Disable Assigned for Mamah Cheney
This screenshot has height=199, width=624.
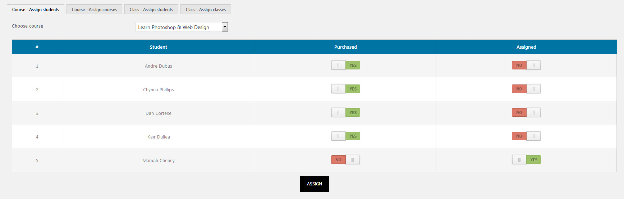[526, 160]
